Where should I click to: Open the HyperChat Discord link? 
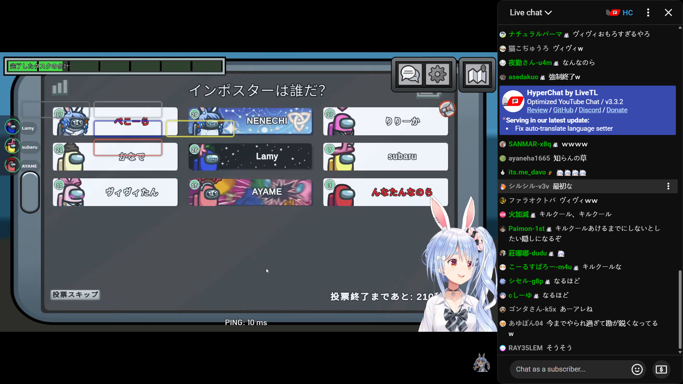(x=590, y=110)
